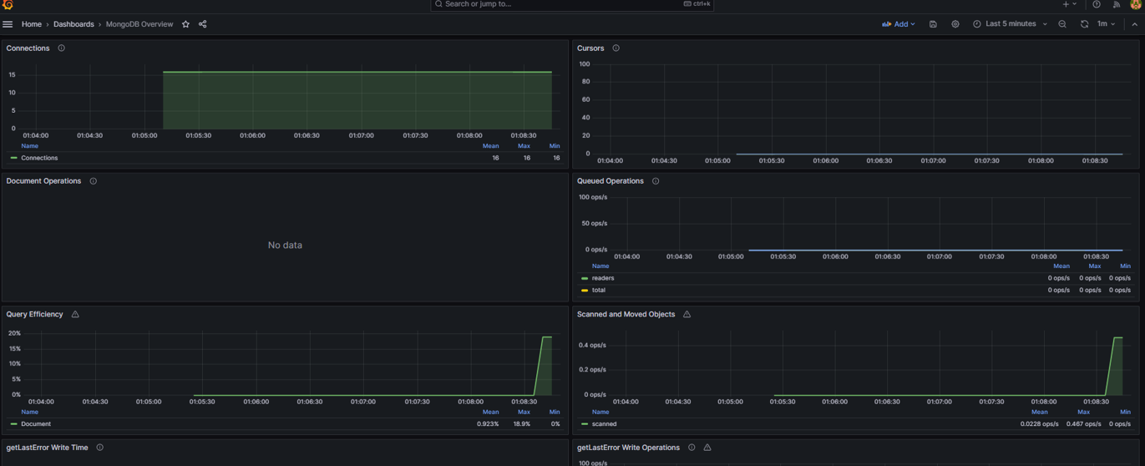The height and width of the screenshot is (466, 1145).
Task: Open dashboard settings gear
Action: click(955, 24)
